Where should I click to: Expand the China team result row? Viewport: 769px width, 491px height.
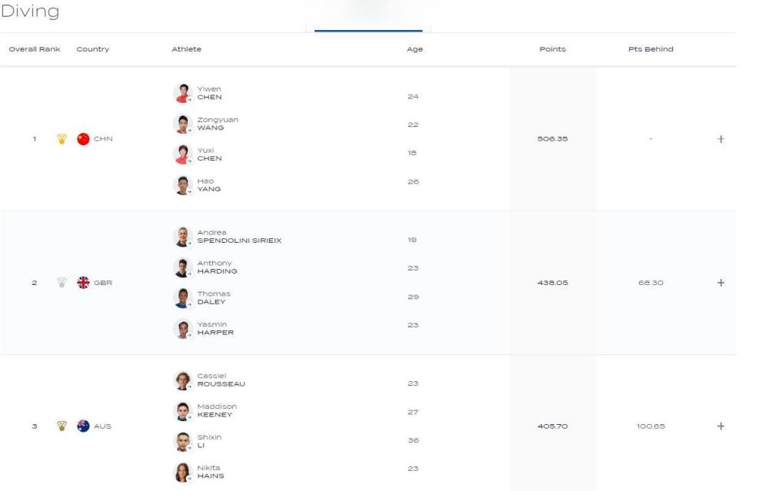(721, 139)
